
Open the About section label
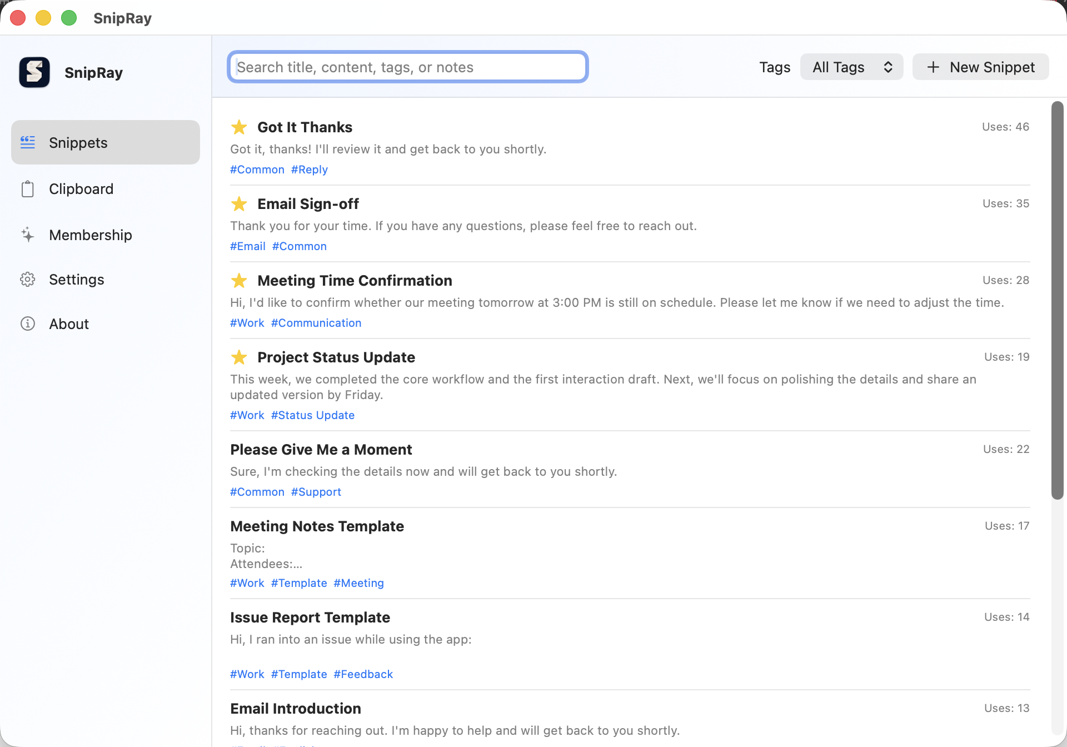point(69,323)
